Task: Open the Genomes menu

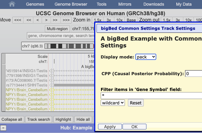Action: click(x=35, y=4)
